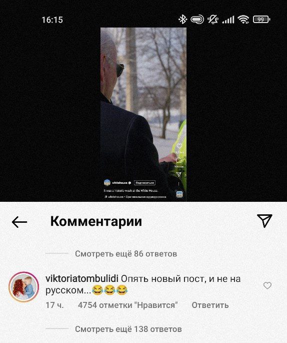Tap the Bluetooth status bar icon

[182, 20]
